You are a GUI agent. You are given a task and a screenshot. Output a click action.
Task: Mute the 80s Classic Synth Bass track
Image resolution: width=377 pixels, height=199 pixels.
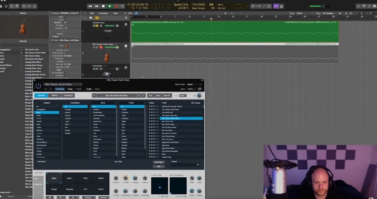[x=94, y=47]
